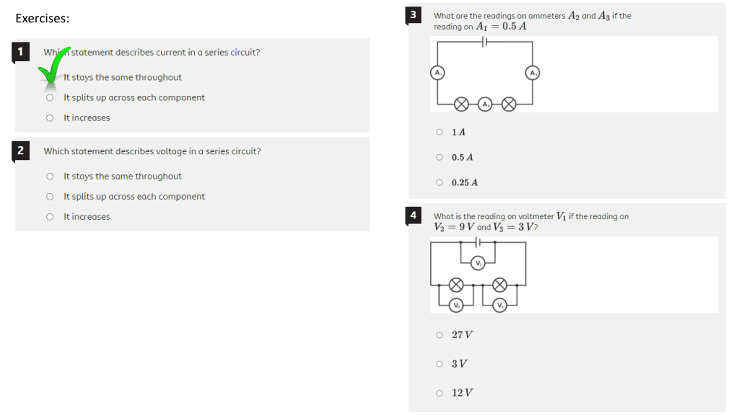Screen dimensions: 739x415
Task: Select 'It splits up across each component' for question 2
Action: pyautogui.click(x=50, y=197)
